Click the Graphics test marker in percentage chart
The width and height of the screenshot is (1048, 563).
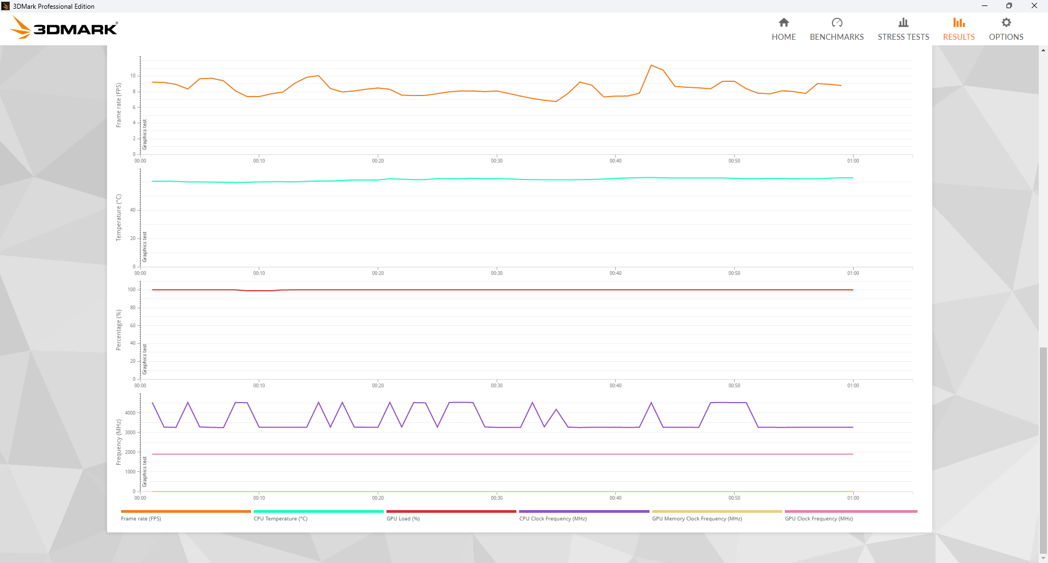tap(145, 359)
